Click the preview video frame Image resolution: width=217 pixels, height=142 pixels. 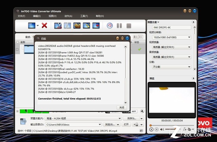coord(172,100)
